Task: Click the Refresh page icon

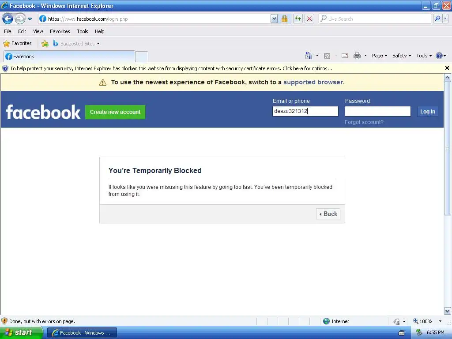Action: pyautogui.click(x=298, y=19)
